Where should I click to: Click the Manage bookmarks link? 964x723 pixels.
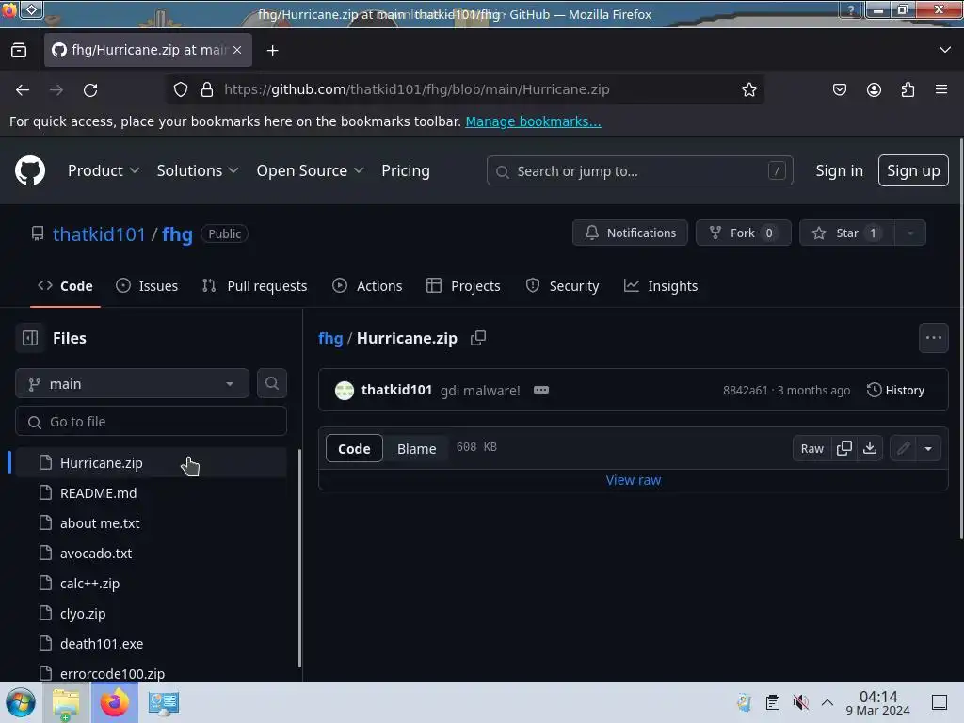point(533,121)
